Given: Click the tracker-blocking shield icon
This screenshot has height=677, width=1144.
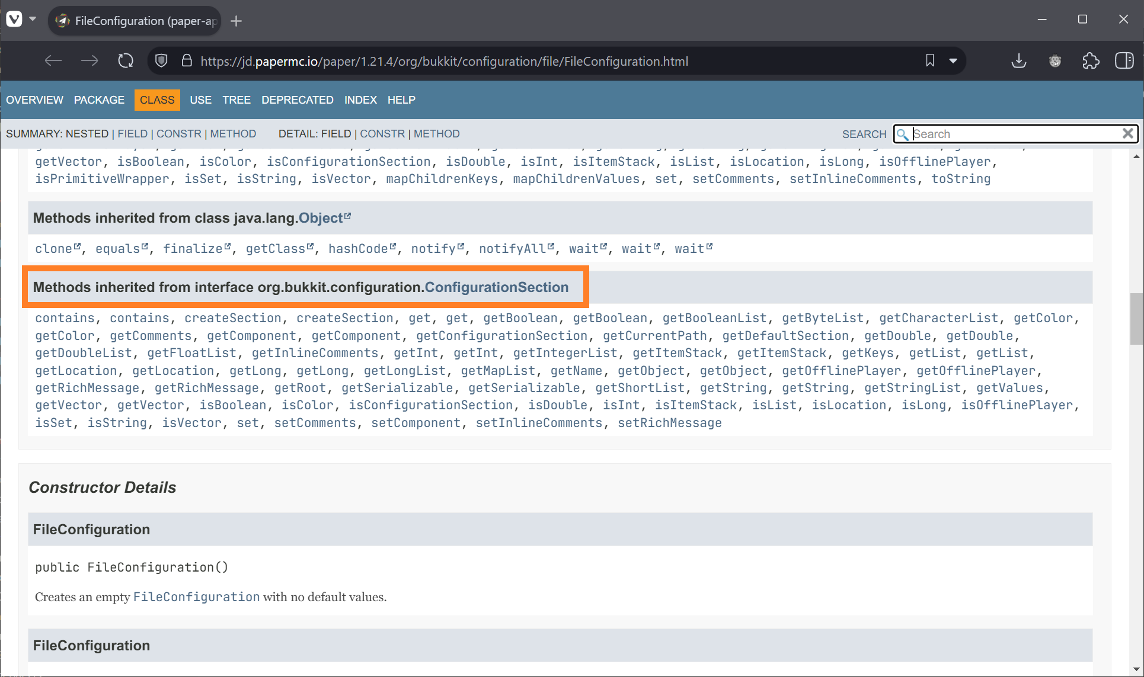Looking at the screenshot, I should [161, 60].
